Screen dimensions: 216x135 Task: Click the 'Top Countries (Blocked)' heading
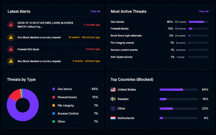click(x=132, y=80)
